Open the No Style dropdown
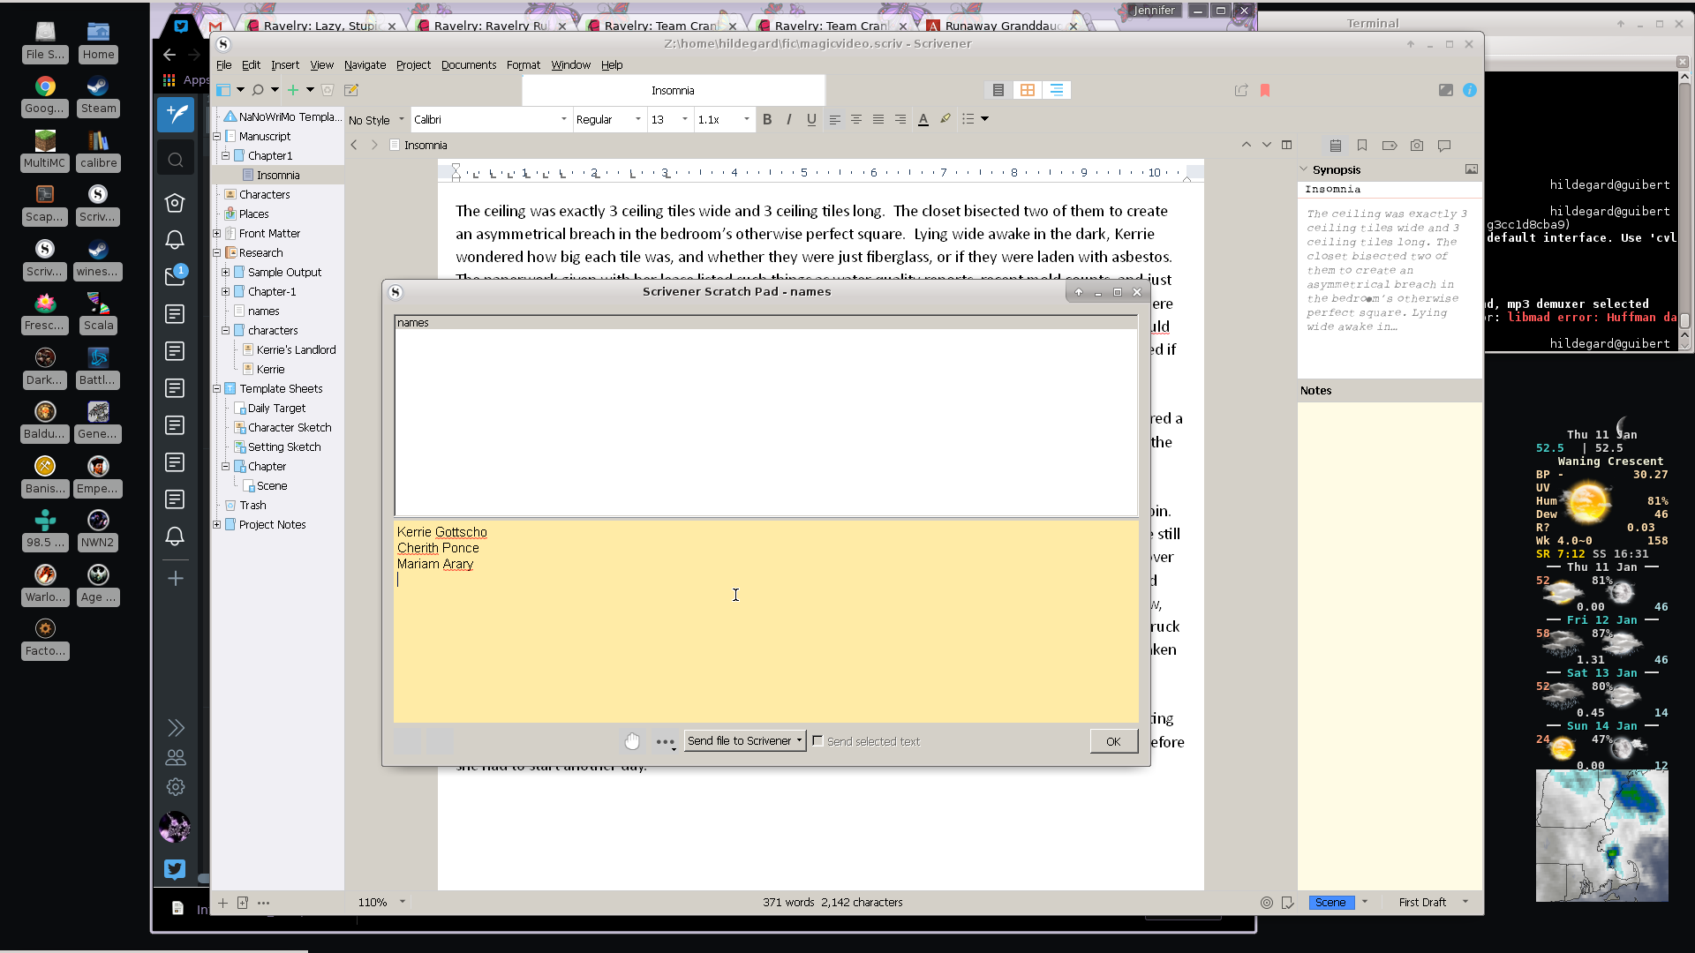The width and height of the screenshot is (1695, 953). coord(376,120)
